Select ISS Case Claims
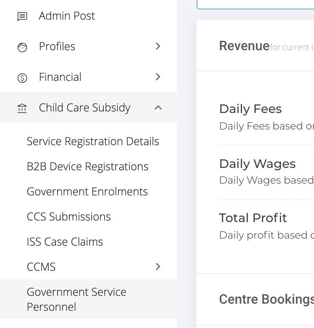Image resolution: width=314 pixels, height=328 pixels. pos(65,242)
